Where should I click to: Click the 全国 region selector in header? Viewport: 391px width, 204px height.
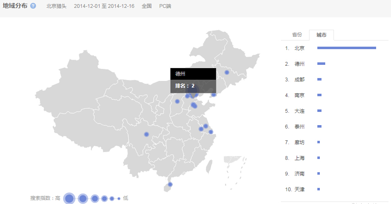tap(146, 6)
